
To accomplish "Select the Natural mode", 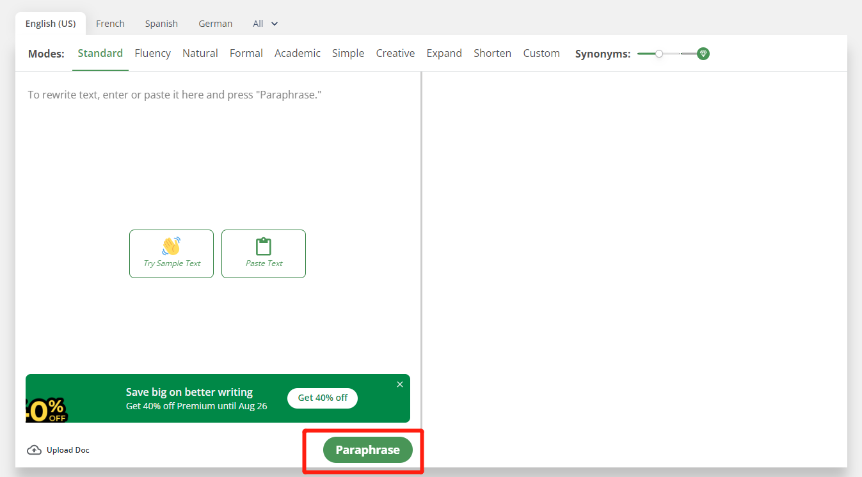I will pos(200,53).
